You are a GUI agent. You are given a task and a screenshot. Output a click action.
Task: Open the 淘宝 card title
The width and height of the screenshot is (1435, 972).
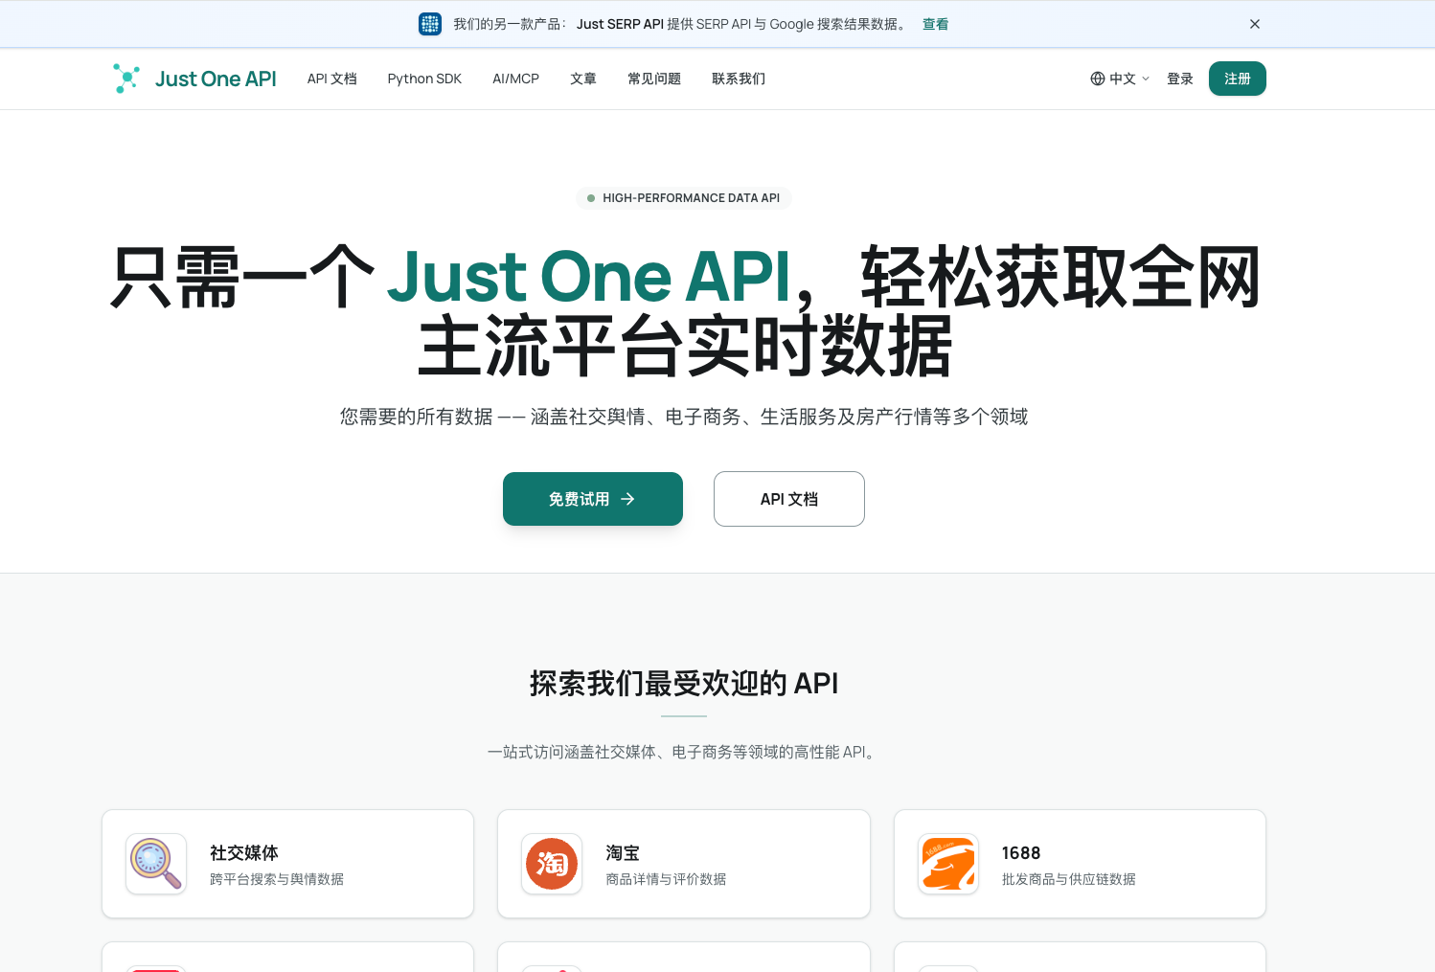623,852
